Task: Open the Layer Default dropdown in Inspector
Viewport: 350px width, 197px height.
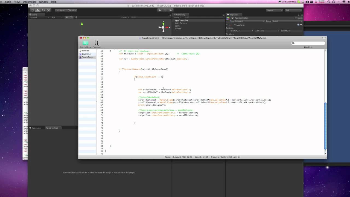Action: point(287,21)
